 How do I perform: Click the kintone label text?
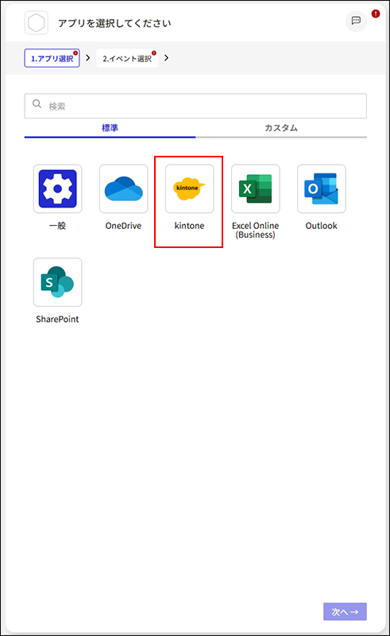(189, 226)
